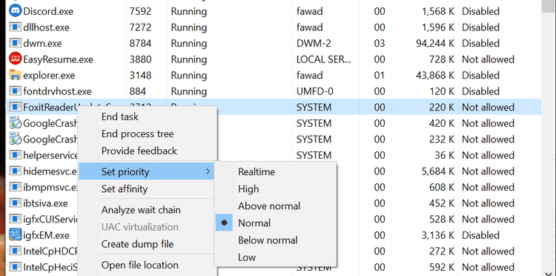Set priority to Below normal
This screenshot has height=276, width=556.
(268, 240)
